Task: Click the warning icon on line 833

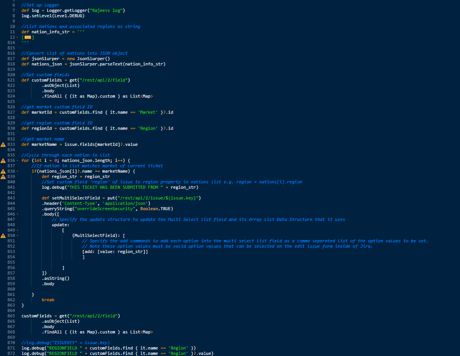Action: [3, 144]
